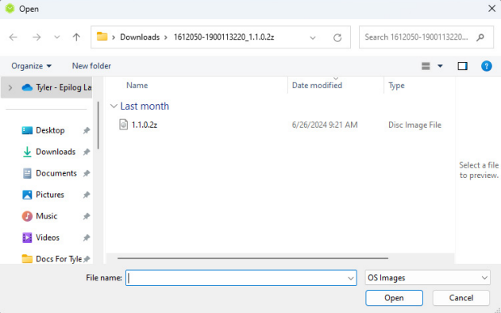
Task: Open Downloads in the navigation pane
Action: click(56, 152)
